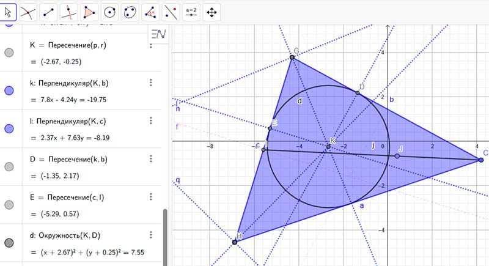The image size is (489, 266).
Task: Select the Slider a=2 tool
Action: coord(191,12)
